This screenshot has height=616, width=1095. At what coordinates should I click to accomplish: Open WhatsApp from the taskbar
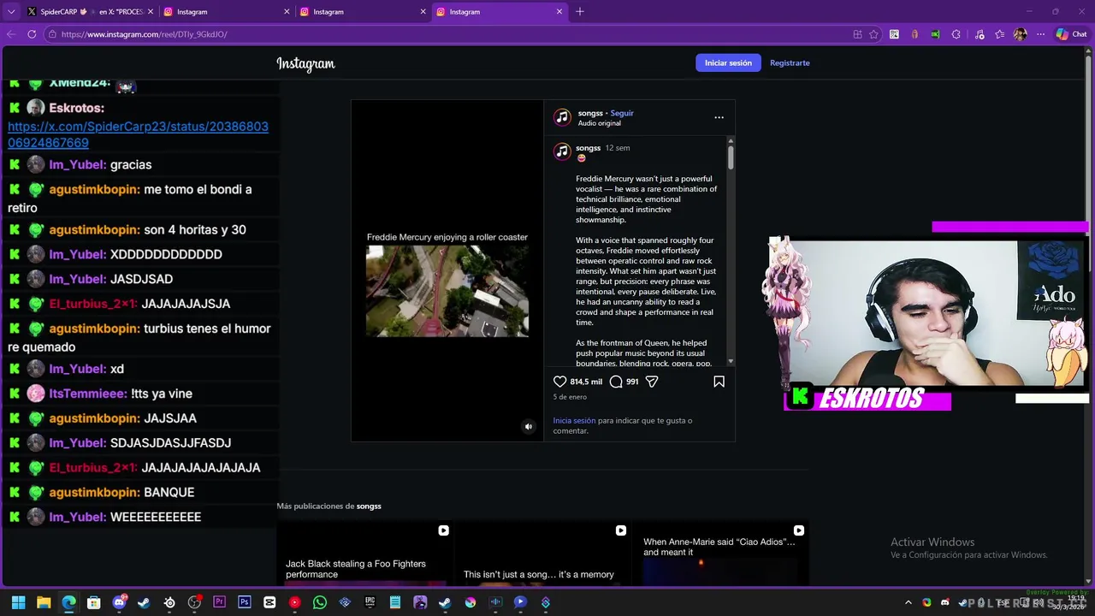[320, 602]
